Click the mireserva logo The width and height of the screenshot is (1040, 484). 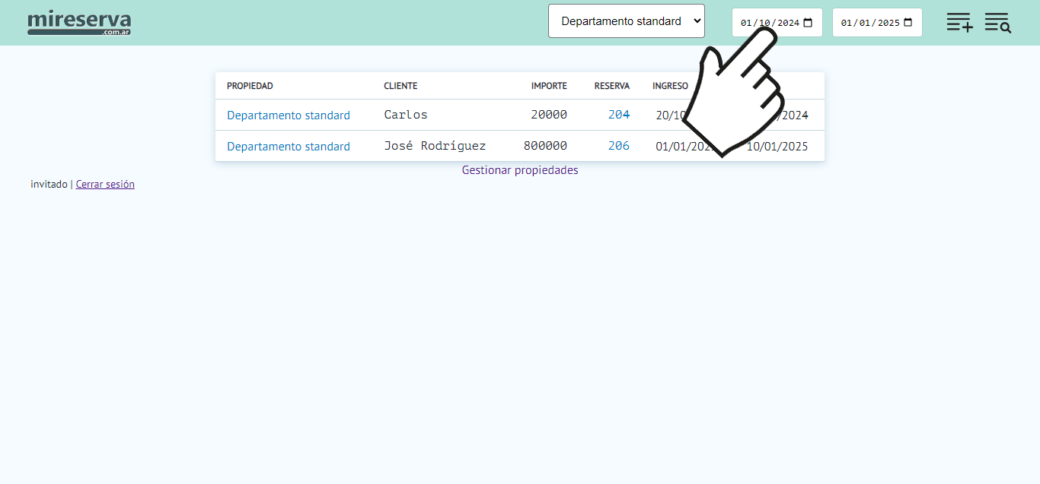(x=79, y=23)
